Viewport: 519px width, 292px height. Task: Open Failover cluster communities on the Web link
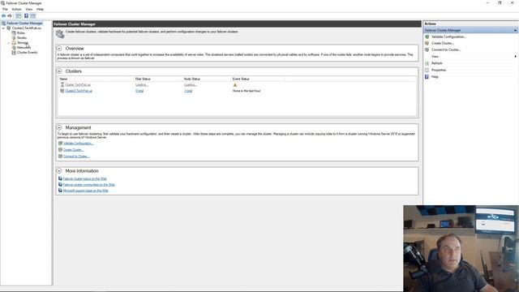[x=89, y=185]
